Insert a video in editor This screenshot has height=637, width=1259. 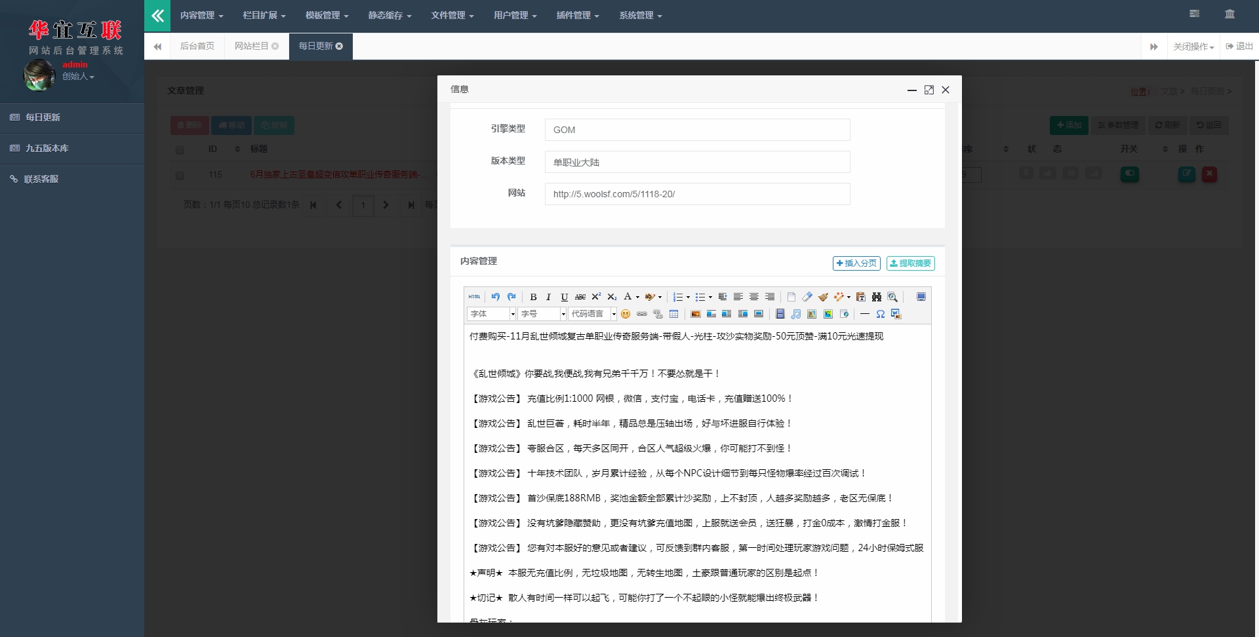pos(780,314)
